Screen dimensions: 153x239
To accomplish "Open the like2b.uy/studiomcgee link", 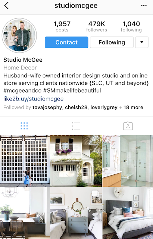I will coord(33,99).
